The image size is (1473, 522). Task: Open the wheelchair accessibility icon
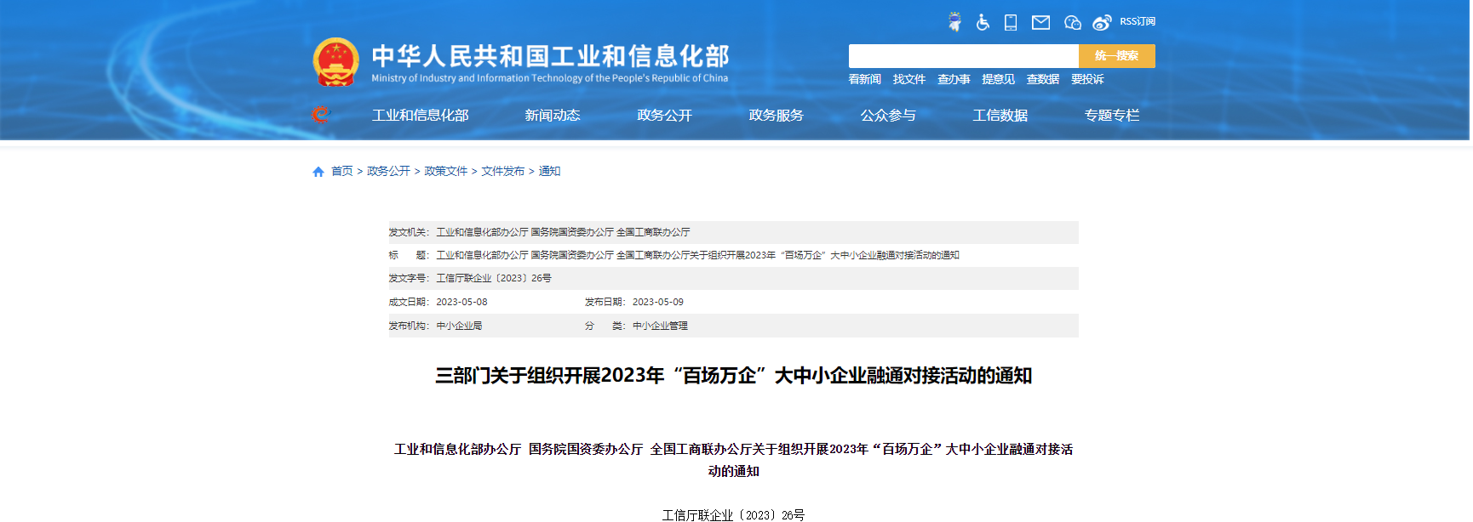point(983,22)
